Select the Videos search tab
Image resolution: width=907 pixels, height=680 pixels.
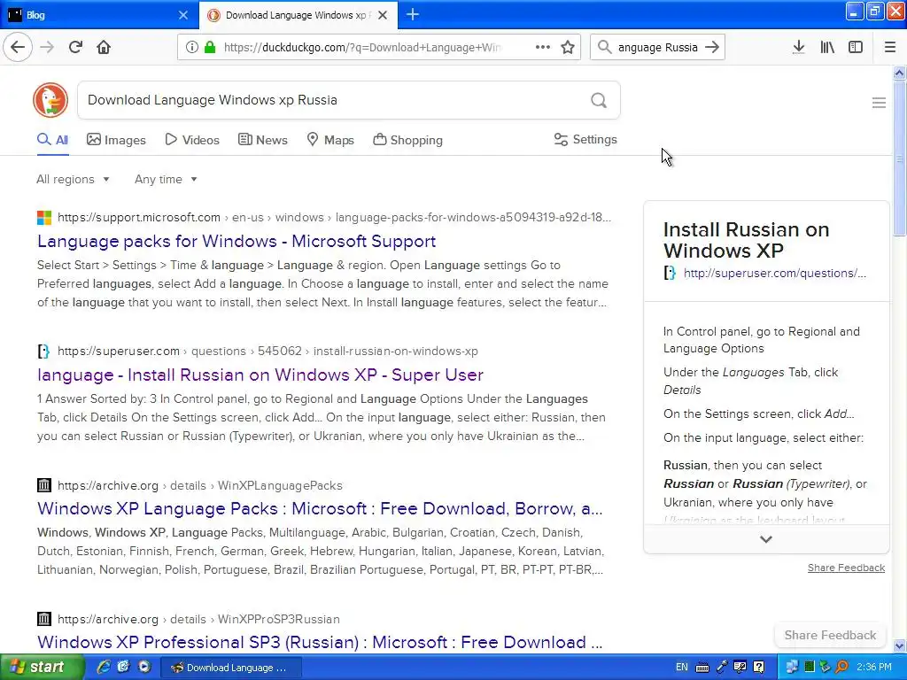tap(192, 140)
